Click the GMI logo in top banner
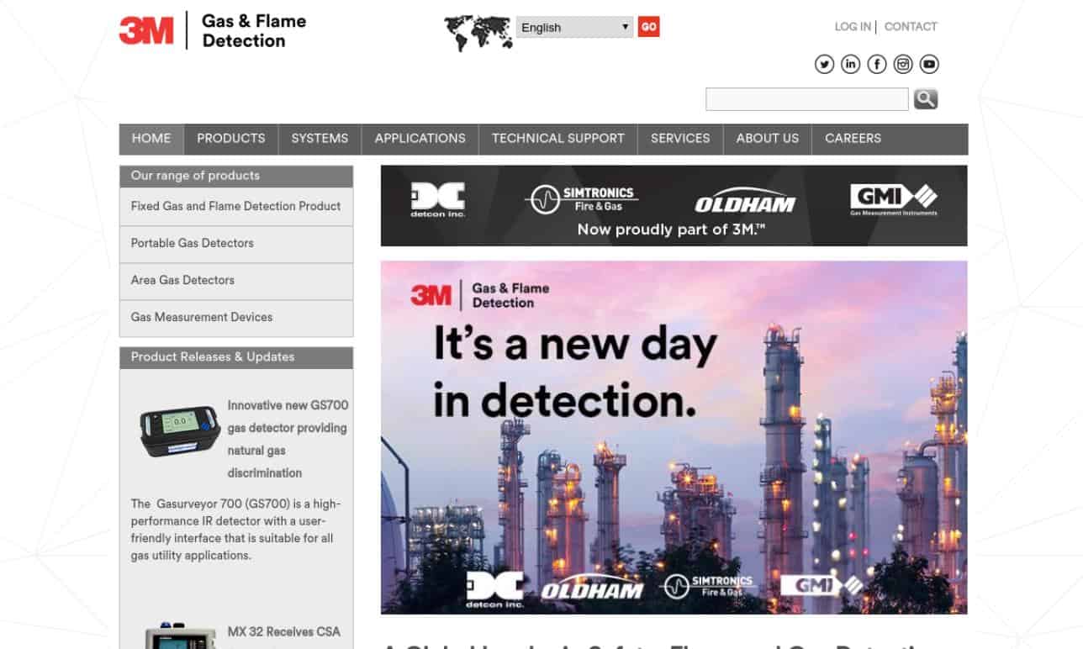The height and width of the screenshot is (649, 1083). [893, 199]
